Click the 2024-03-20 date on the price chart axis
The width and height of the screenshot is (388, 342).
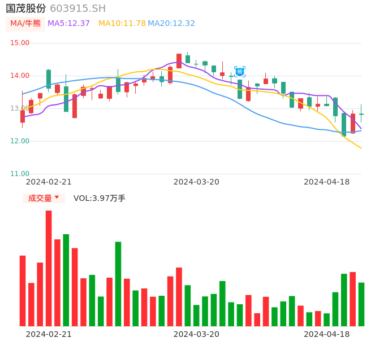tap(196, 182)
